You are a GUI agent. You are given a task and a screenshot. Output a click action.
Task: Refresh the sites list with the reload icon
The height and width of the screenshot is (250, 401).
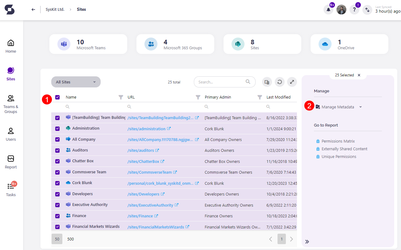tap(279, 82)
